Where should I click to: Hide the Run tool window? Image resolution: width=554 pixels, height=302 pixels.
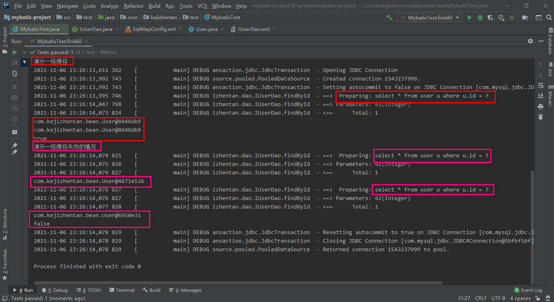point(540,41)
